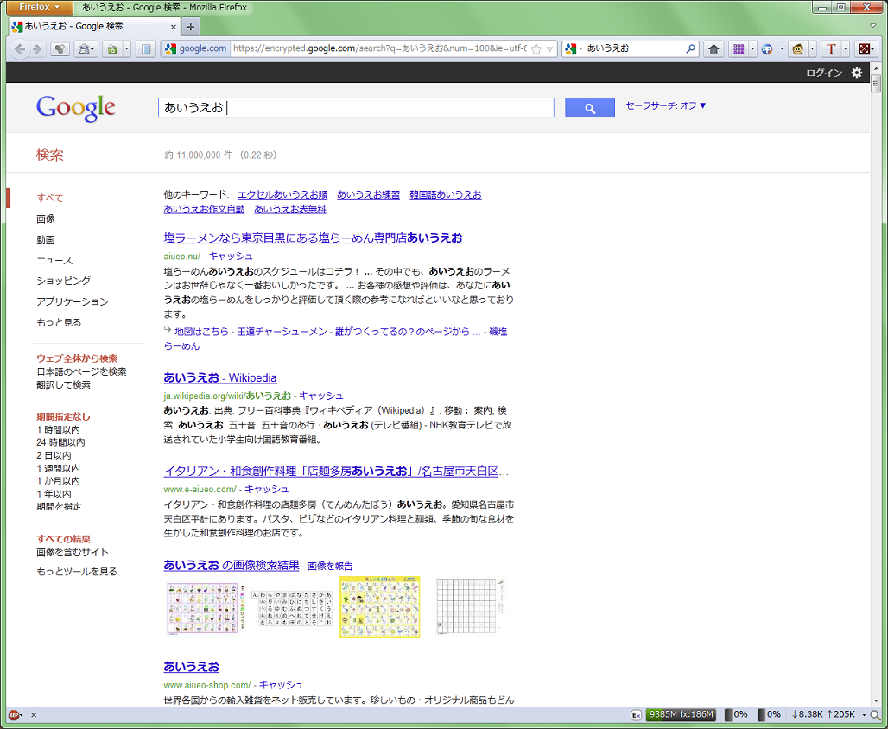
Task: Click the blue AP round toolbar icon
Action: click(x=767, y=49)
